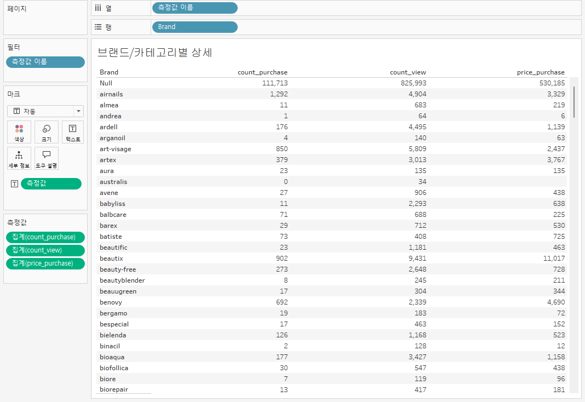This screenshot has width=585, height=402.
Task: Select the almea brand row label
Action: (109, 105)
